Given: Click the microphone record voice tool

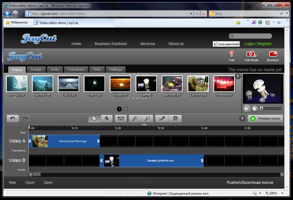Looking at the screenshot, I should point(162,119).
